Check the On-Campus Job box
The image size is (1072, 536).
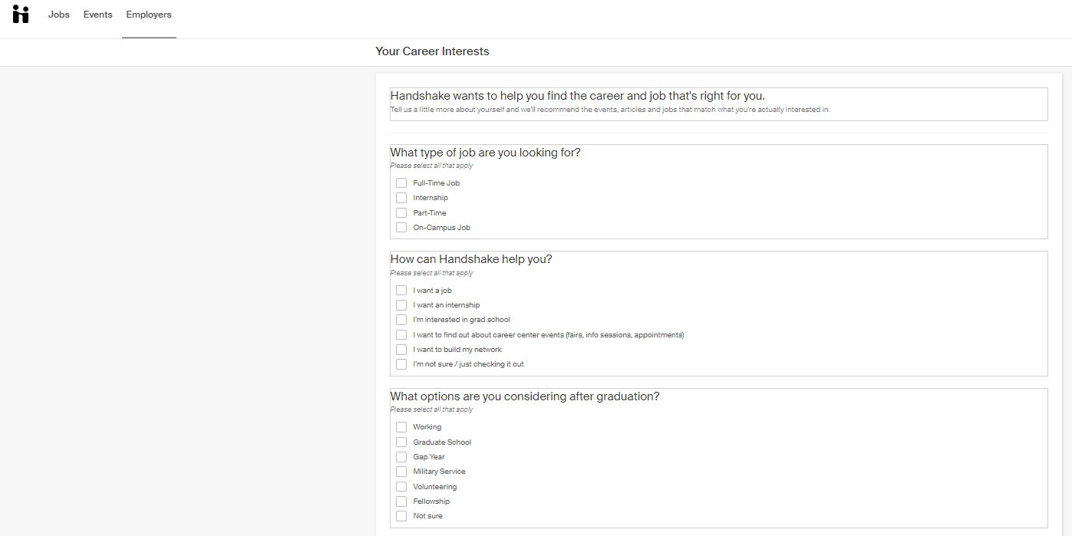401,227
